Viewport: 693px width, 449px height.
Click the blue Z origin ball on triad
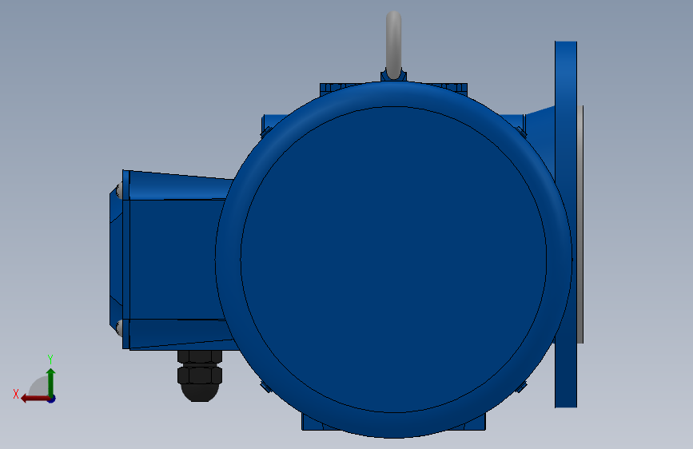tap(52, 399)
